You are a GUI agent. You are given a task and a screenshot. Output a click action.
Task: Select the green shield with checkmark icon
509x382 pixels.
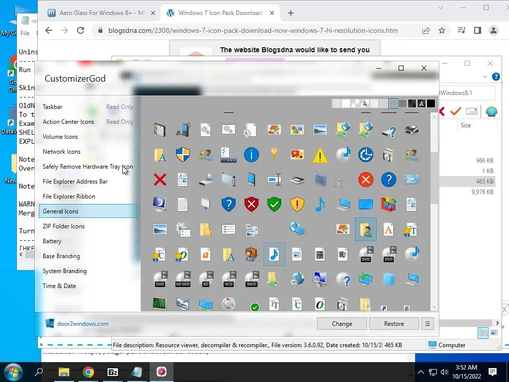coord(274,204)
